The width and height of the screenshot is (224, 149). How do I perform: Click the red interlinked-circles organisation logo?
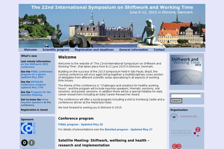(177, 146)
